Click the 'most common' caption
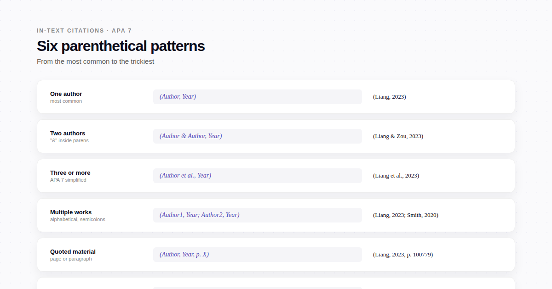This screenshot has height=289, width=552. (x=66, y=101)
